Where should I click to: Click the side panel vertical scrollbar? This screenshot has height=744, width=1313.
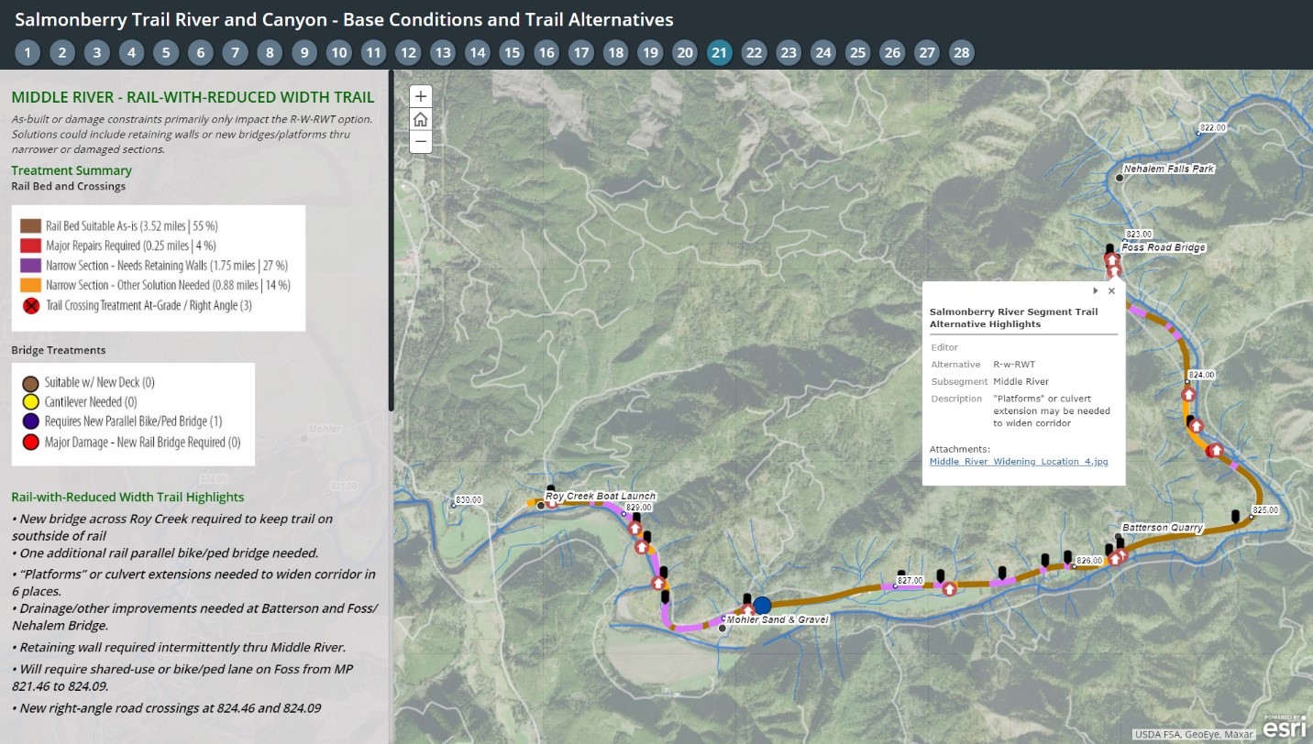pos(392,240)
